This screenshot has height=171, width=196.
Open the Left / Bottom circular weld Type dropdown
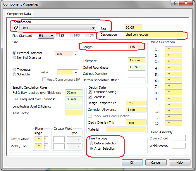(74, 139)
